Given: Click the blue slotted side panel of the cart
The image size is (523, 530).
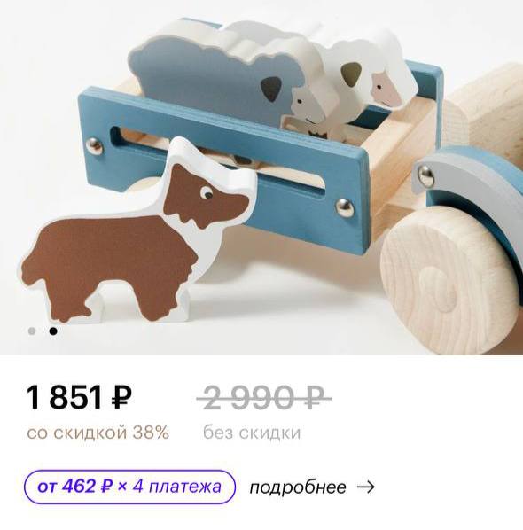Looking at the screenshot, I should pyautogui.click(x=223, y=169).
